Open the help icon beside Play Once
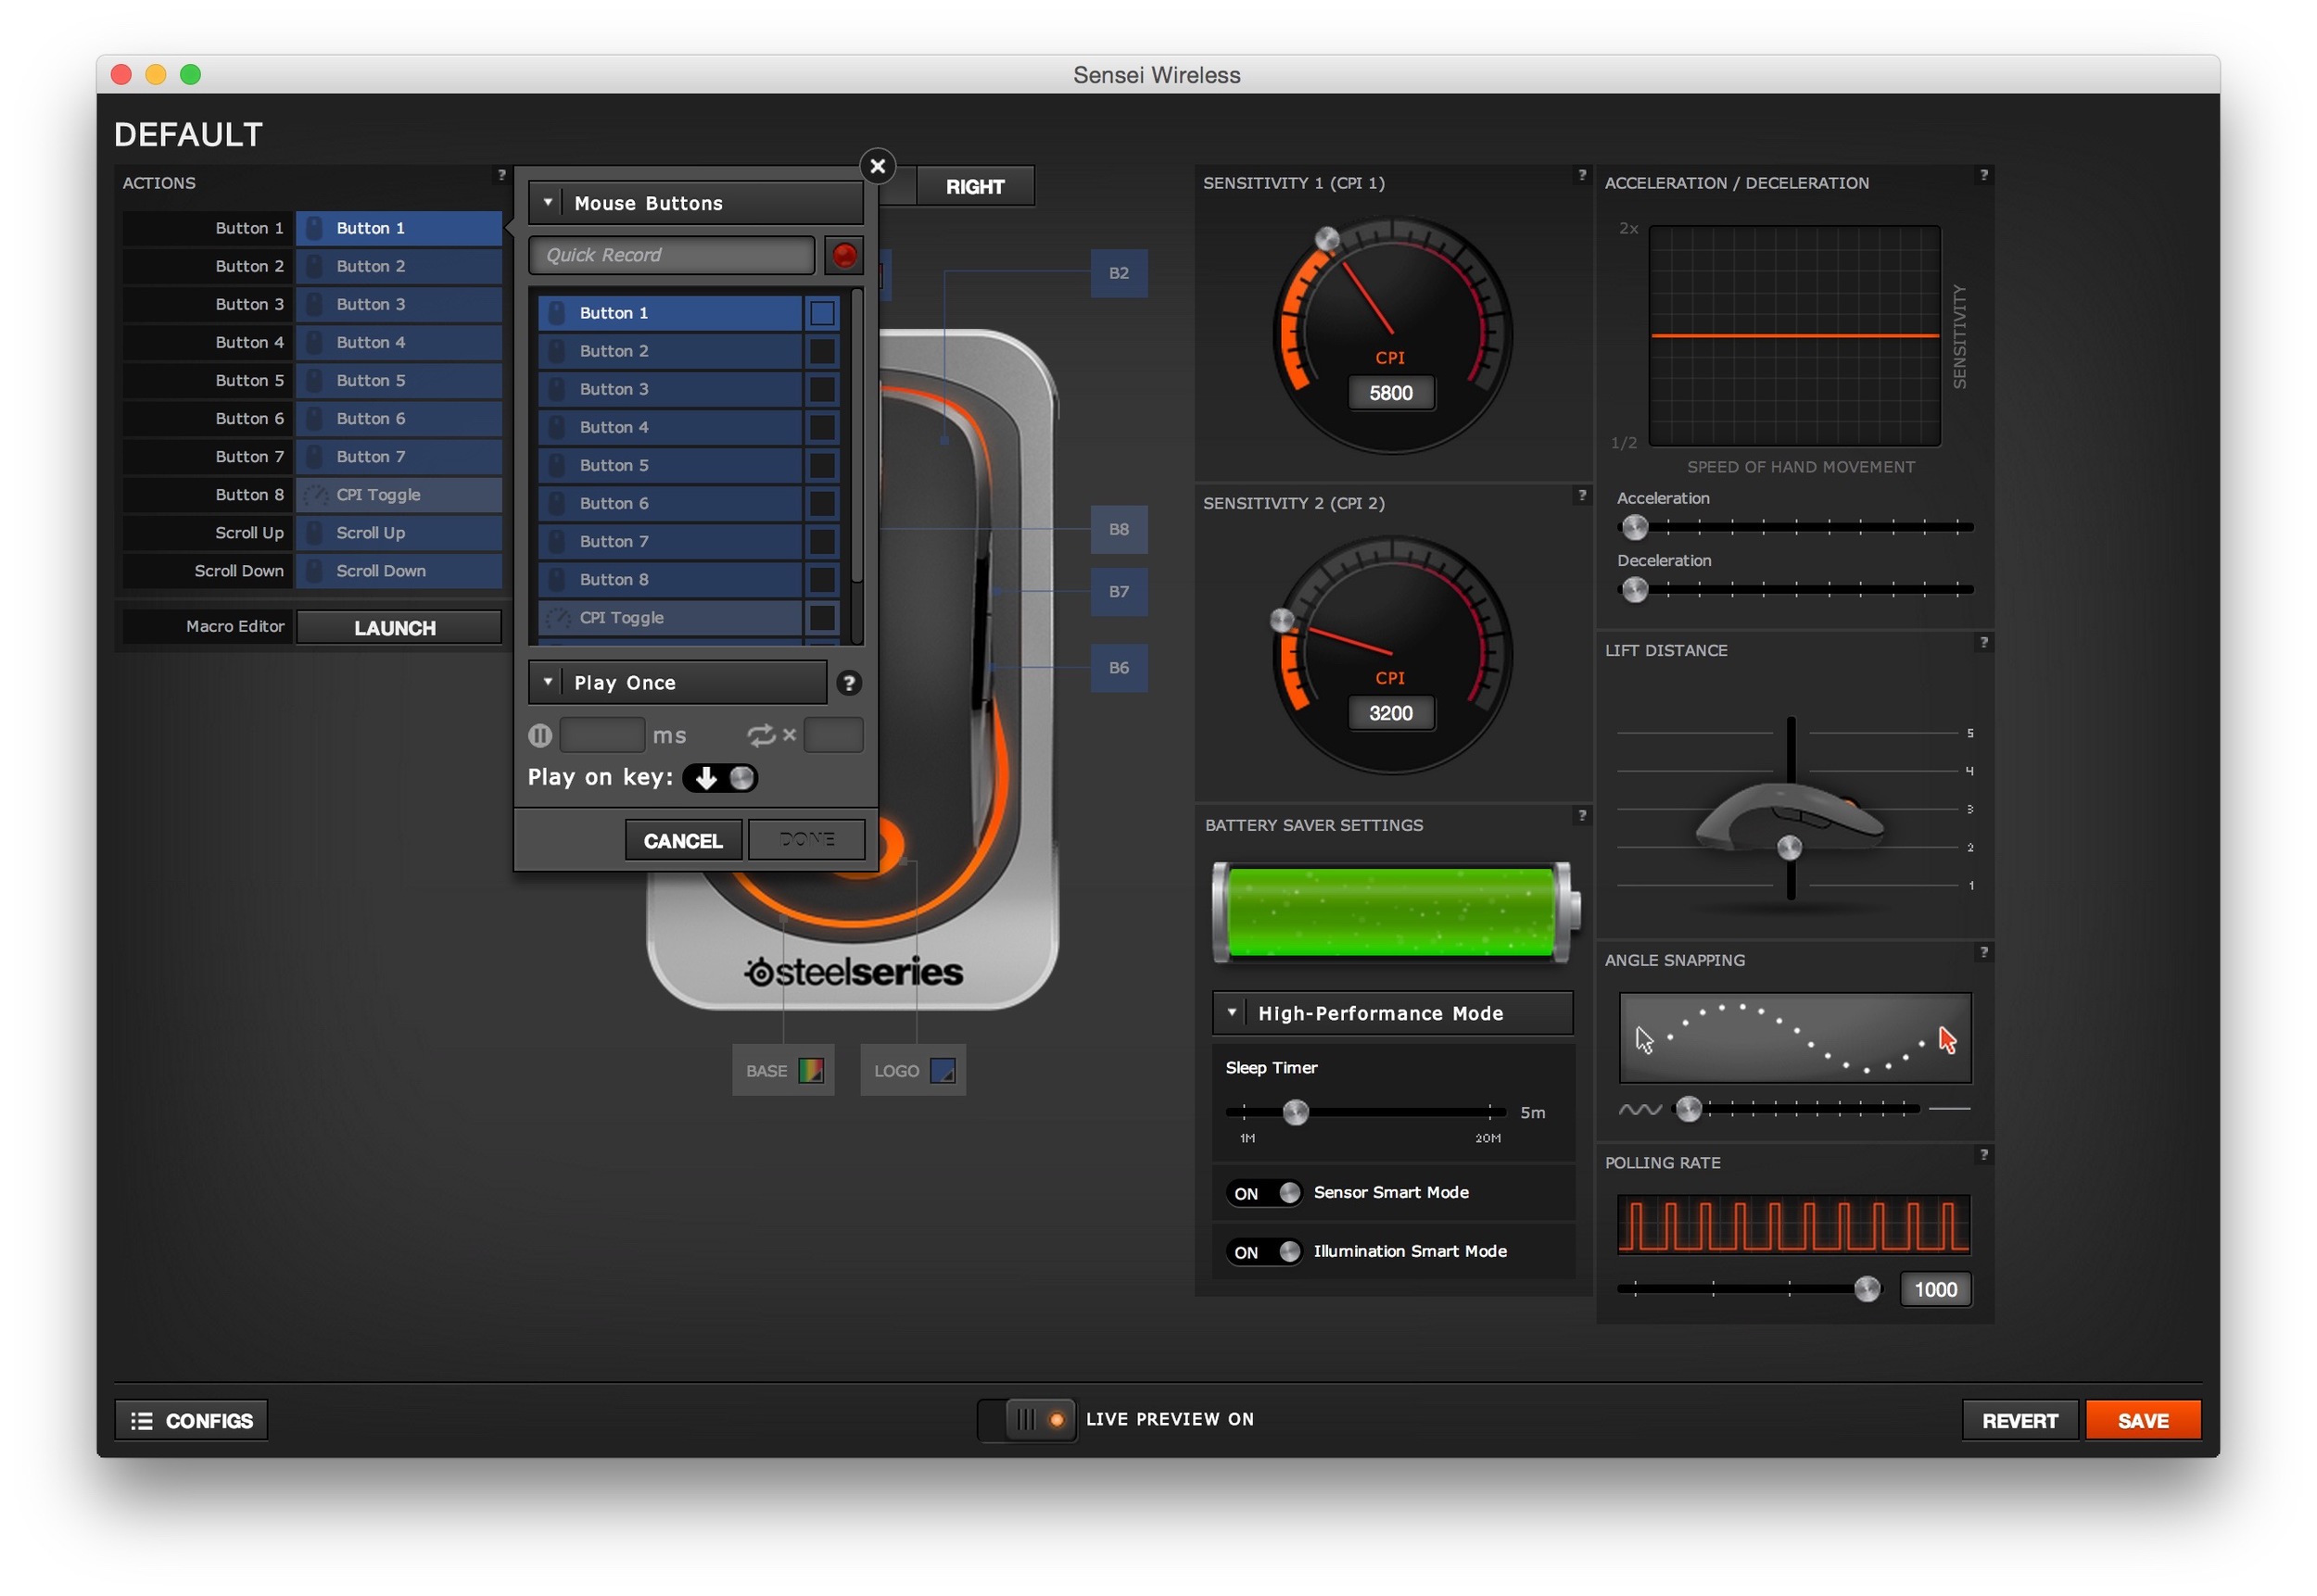The image size is (2317, 1596). [849, 683]
